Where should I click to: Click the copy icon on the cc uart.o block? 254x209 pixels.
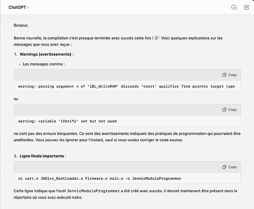[x=230, y=167]
